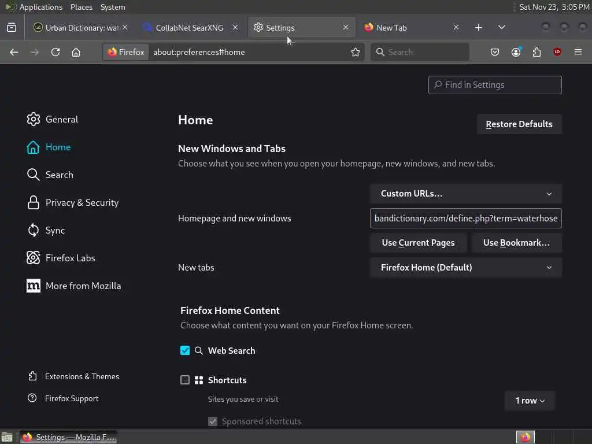The height and width of the screenshot is (444, 592).
Task: Click Use Current Pages button
Action: [x=419, y=243]
